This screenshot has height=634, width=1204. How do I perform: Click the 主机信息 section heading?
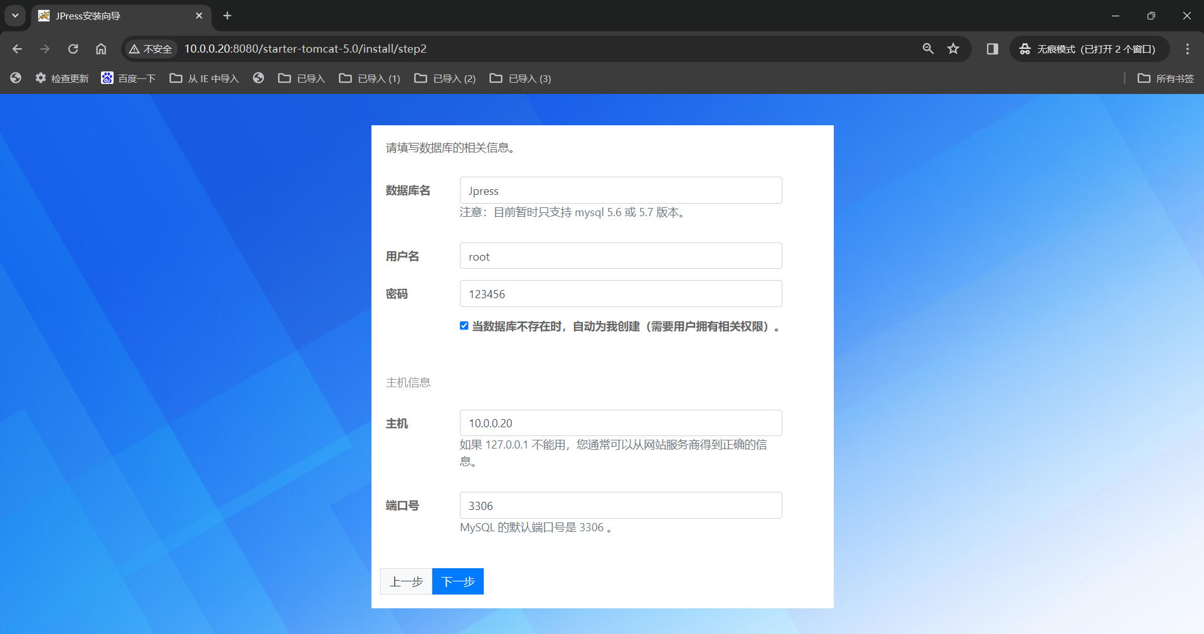click(x=408, y=383)
